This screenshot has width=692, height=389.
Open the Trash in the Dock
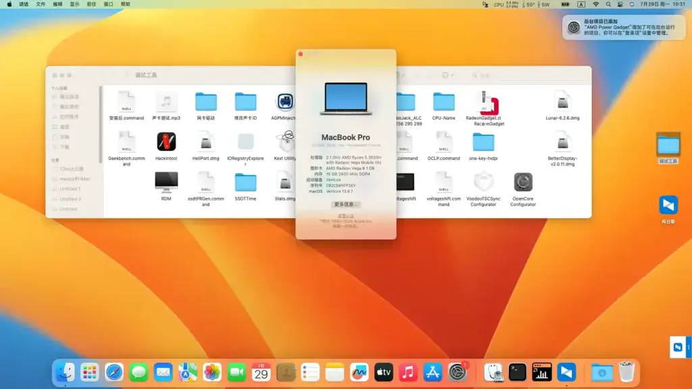coord(626,373)
